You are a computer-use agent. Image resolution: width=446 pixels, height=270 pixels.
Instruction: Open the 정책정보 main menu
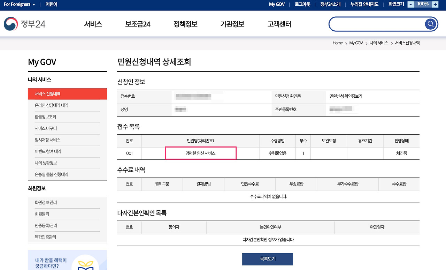(x=185, y=24)
